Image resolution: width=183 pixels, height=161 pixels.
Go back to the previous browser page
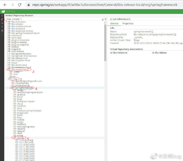[x=5, y=5]
